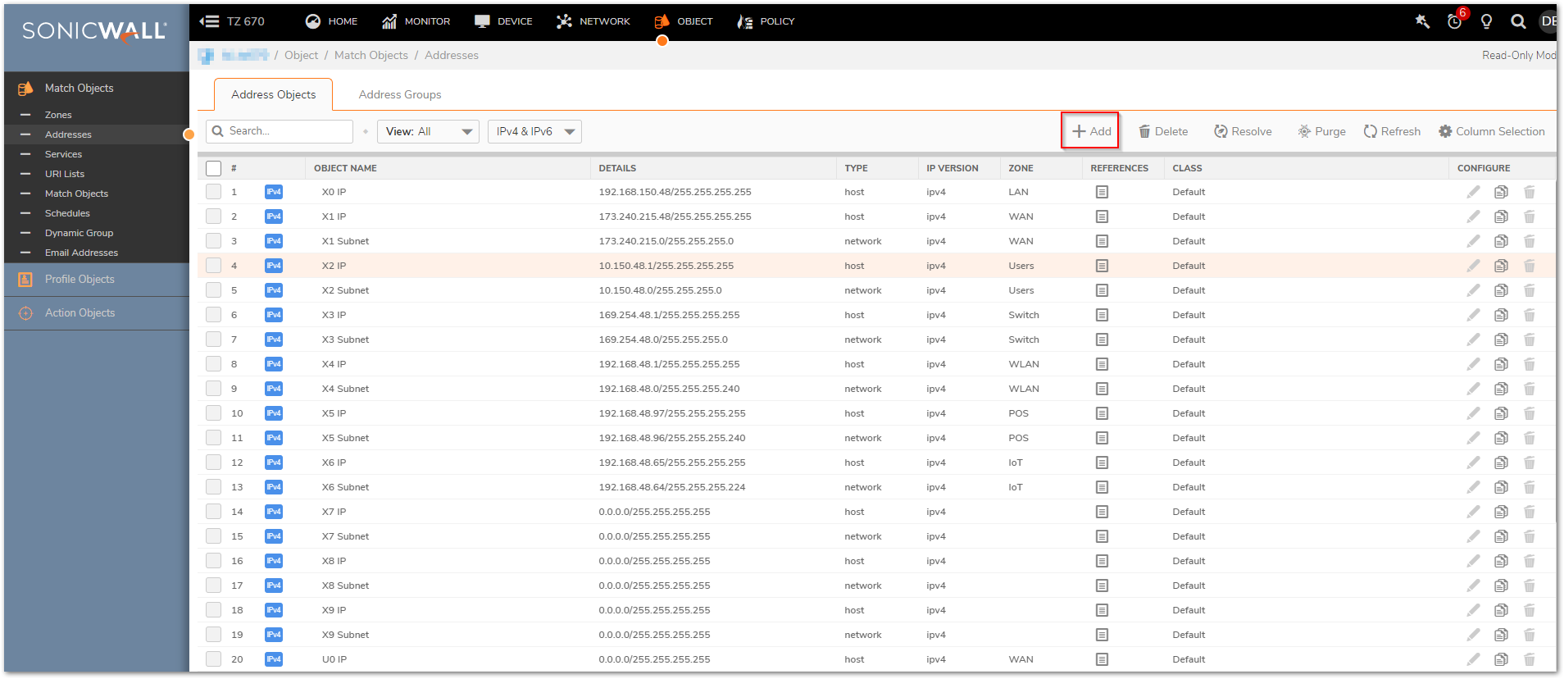Click the search magnifier icon in top bar
The image size is (1564, 679).
tap(1518, 21)
